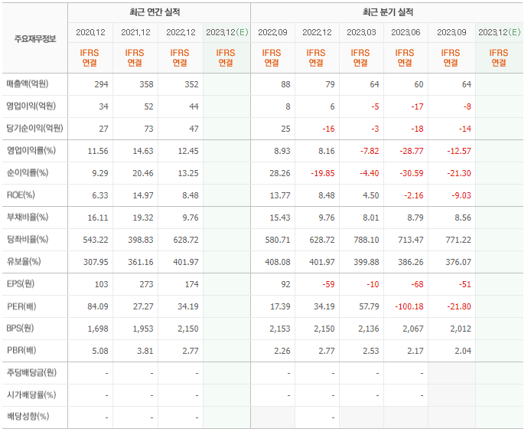Select the PBR value 2.04
Screen dimensions: 531x432
[463, 351]
